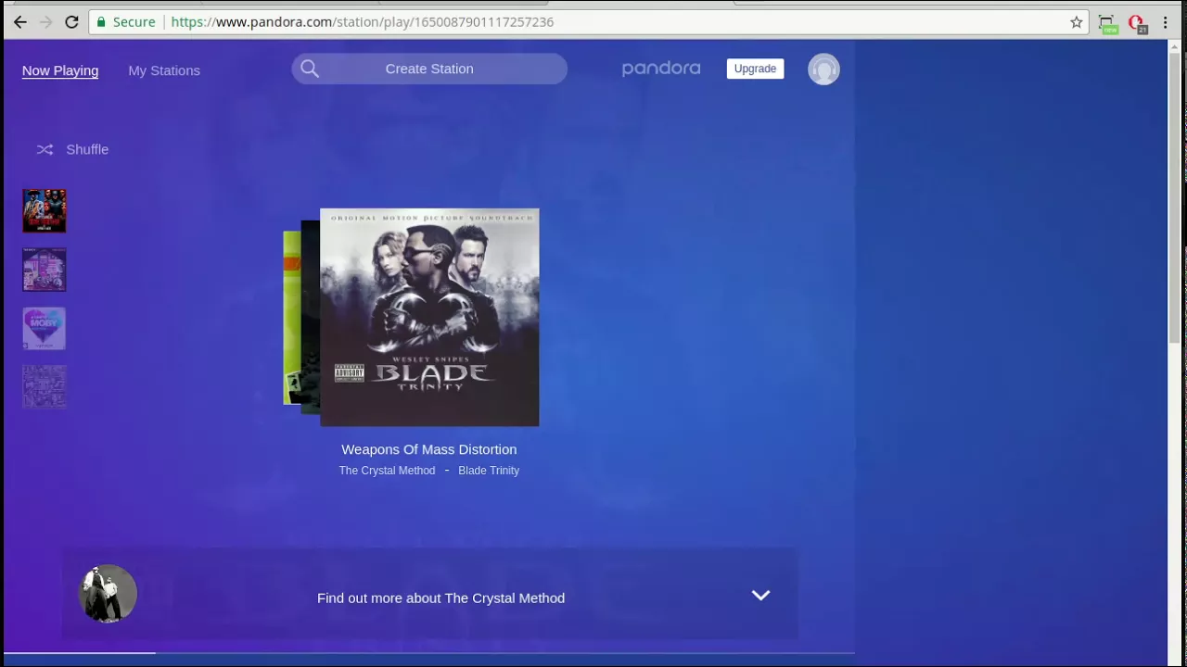Select the second purple station thumbnail
This screenshot has width=1187, height=667.
tap(45, 270)
